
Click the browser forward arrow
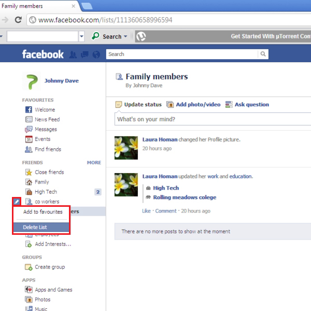coord(5,20)
